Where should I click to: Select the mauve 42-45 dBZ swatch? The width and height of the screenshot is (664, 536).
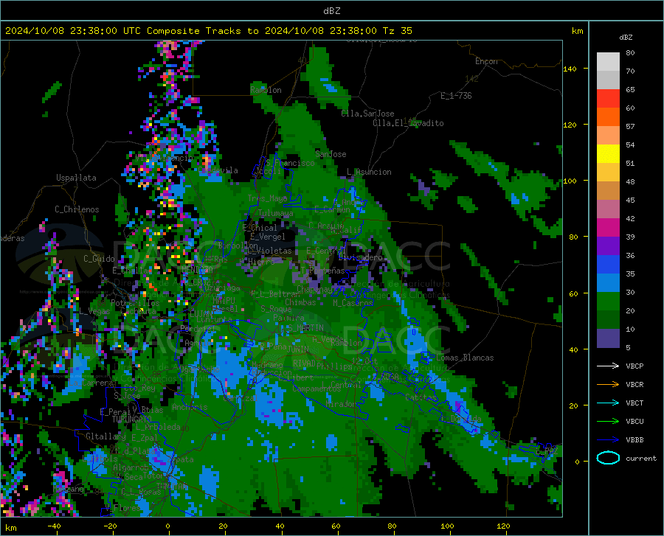click(608, 209)
